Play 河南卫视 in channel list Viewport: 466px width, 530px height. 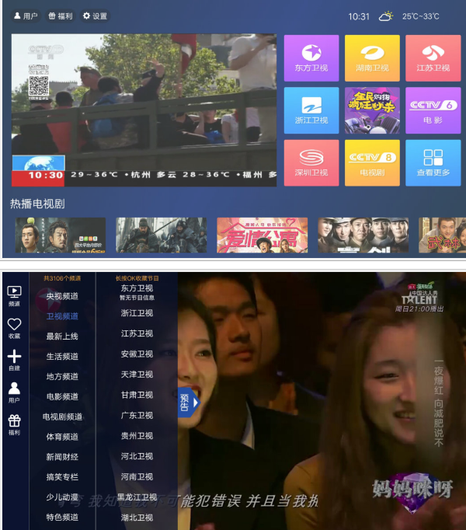tap(137, 476)
